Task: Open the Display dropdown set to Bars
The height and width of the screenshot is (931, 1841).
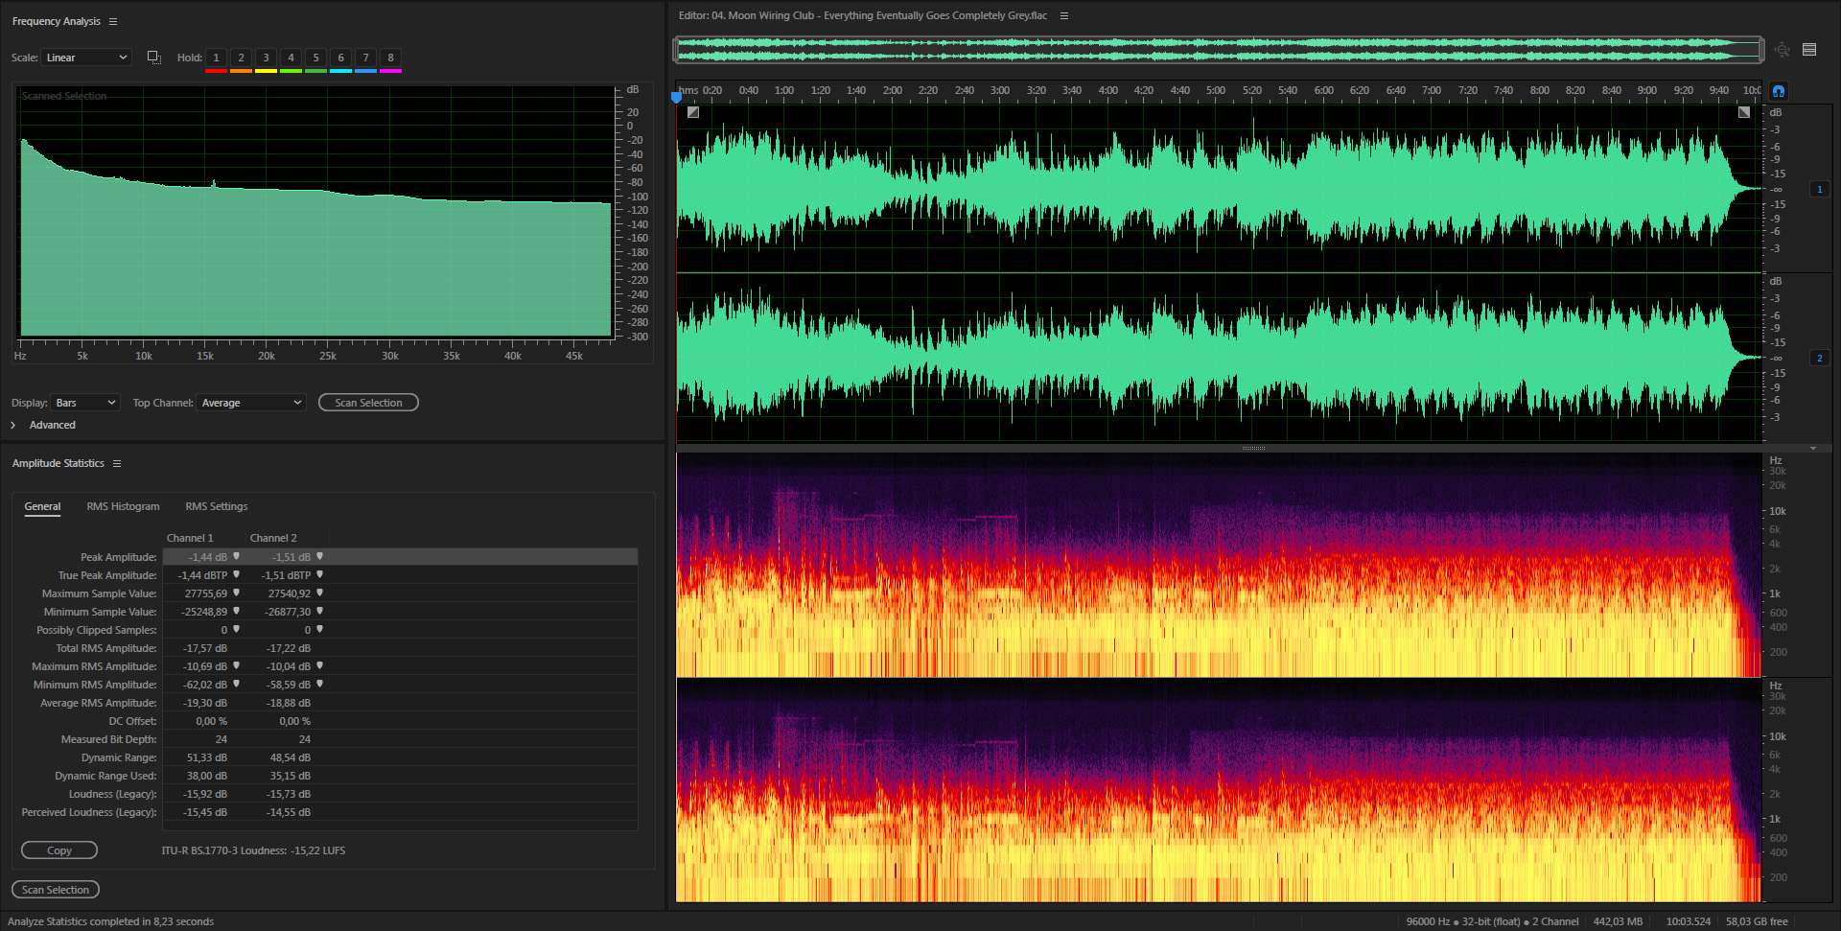Action: pyautogui.click(x=85, y=403)
